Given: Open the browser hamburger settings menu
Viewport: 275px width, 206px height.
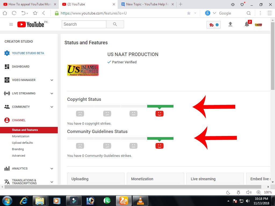Looking at the screenshot, I should (x=270, y=13).
